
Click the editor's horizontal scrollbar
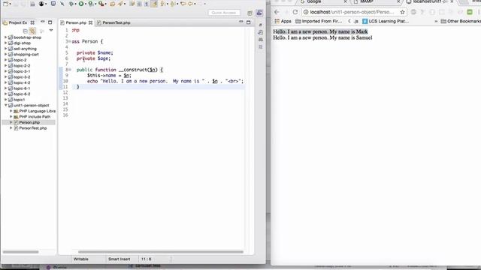coord(160,252)
